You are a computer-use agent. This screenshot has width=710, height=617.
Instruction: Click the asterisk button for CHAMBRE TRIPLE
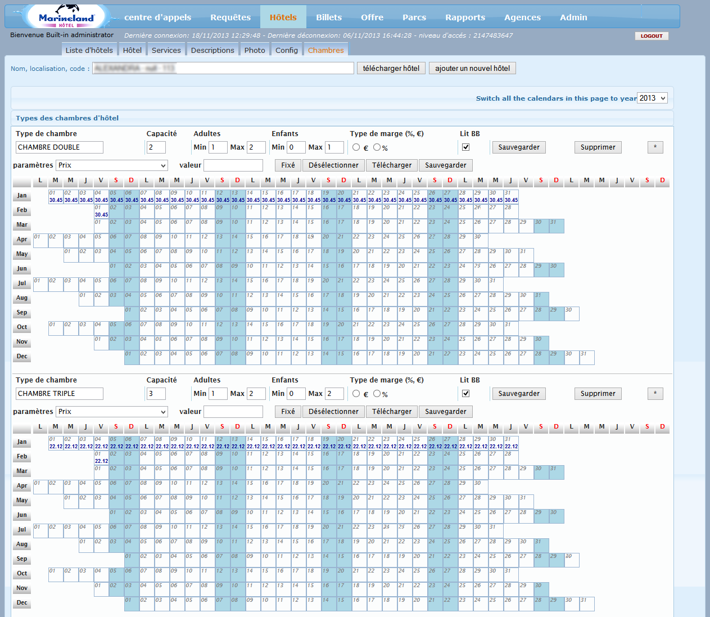(655, 394)
